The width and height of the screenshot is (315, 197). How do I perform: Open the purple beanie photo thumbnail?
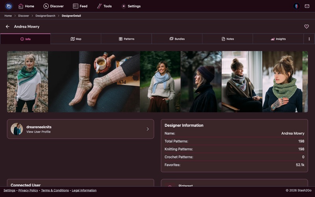click(x=201, y=82)
